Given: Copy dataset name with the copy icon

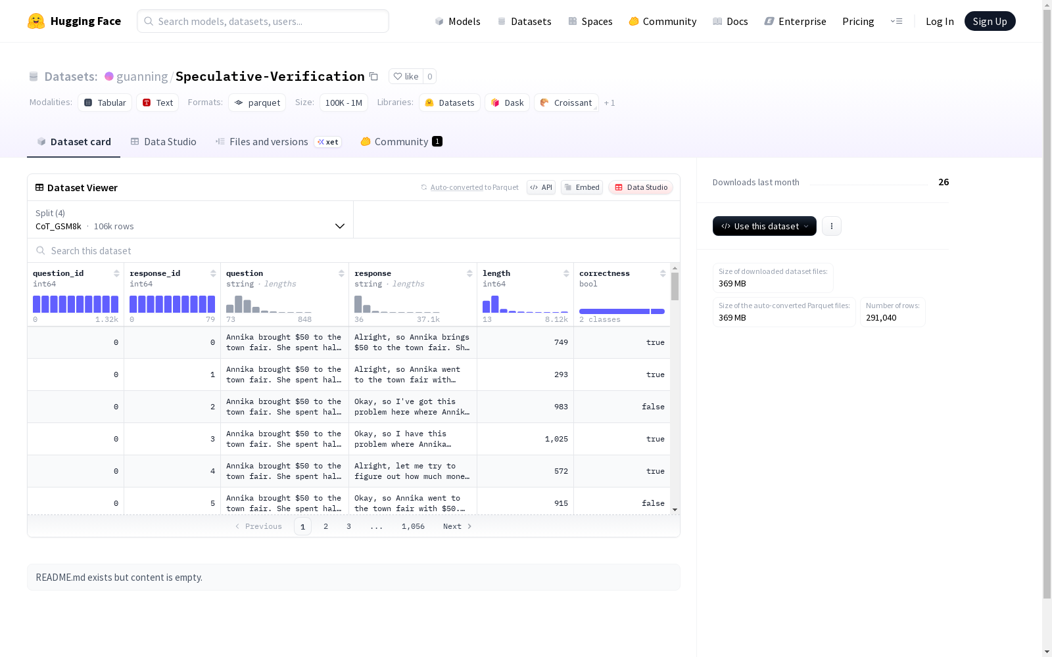Looking at the screenshot, I should (x=373, y=76).
